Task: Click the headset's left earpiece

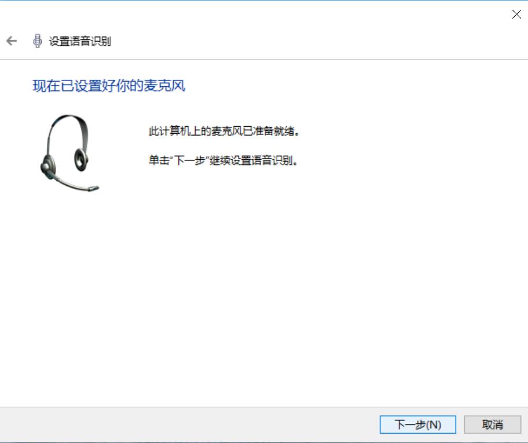Action: click(x=48, y=166)
